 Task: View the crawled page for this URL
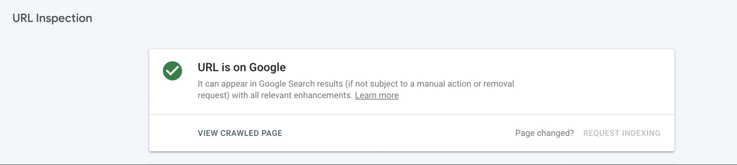[240, 133]
